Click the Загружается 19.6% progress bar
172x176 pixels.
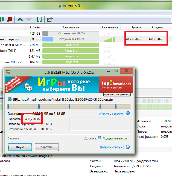[71, 39]
